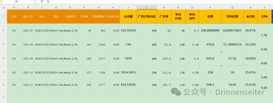
Task: Click the 470.6 spend cell
Action: click(210, 44)
